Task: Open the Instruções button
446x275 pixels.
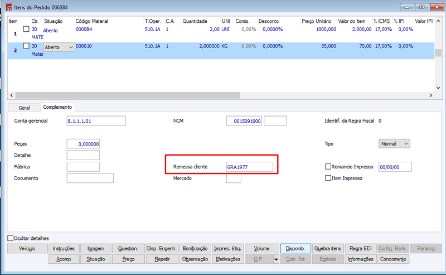Action: (64, 249)
